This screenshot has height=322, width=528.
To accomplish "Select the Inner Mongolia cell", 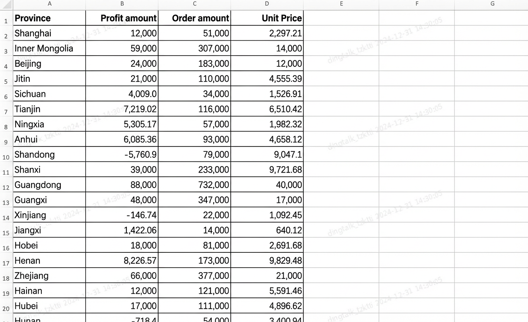I will coord(49,49).
